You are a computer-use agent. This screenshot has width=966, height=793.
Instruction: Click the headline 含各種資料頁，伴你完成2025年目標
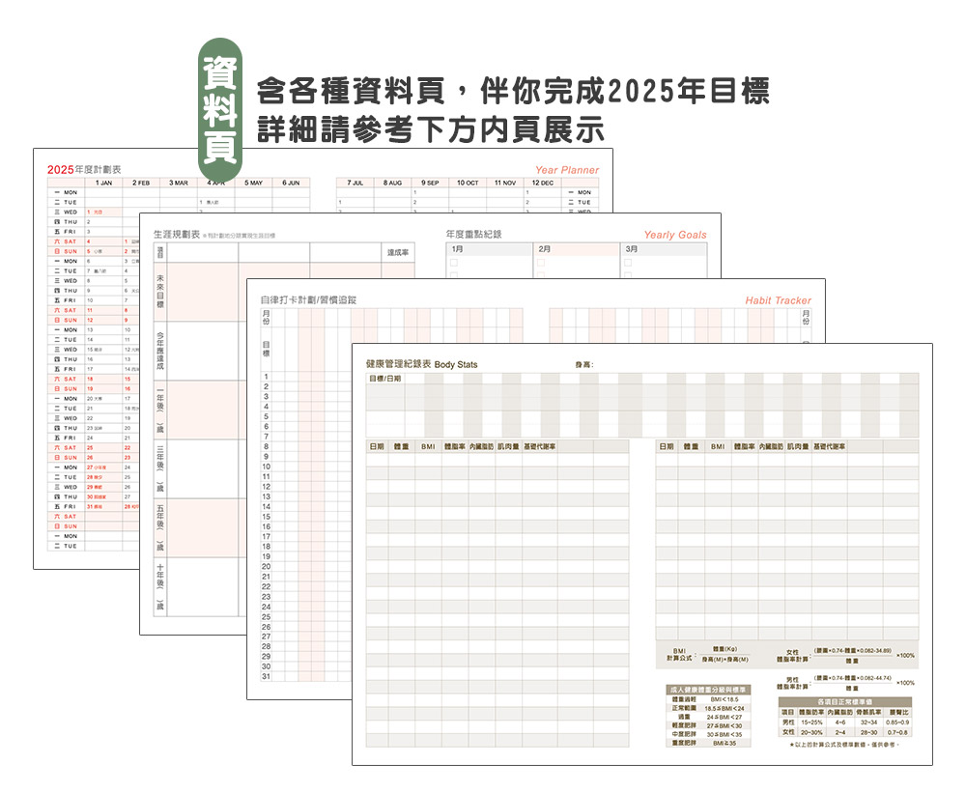513,91
